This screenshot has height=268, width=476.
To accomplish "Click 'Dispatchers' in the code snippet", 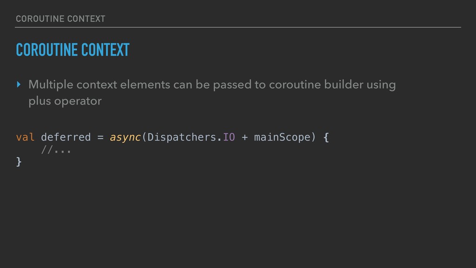I will [x=182, y=137].
